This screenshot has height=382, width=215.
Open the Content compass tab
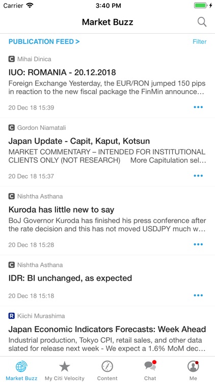[107, 370]
